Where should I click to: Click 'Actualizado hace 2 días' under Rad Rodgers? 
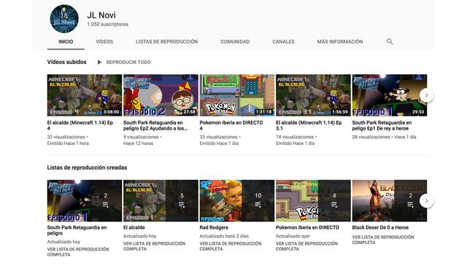224,236
